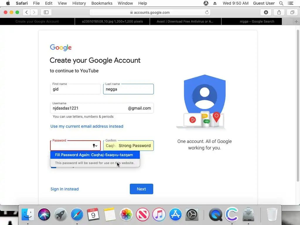Open the Photos app in Dock
The height and width of the screenshot is (225, 300).
(x=126, y=214)
